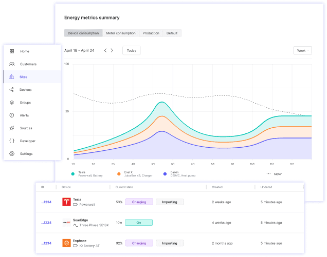Select the Production tab
Viewport: 327px width, 257px height.
[x=151, y=33]
